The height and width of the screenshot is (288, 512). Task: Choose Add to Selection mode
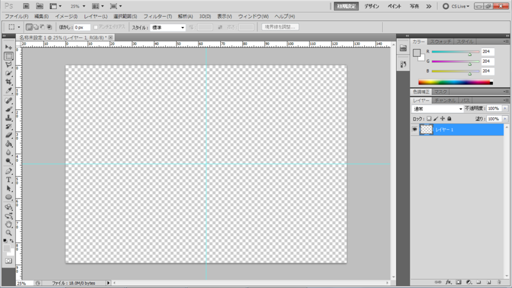pyautogui.click(x=36, y=27)
